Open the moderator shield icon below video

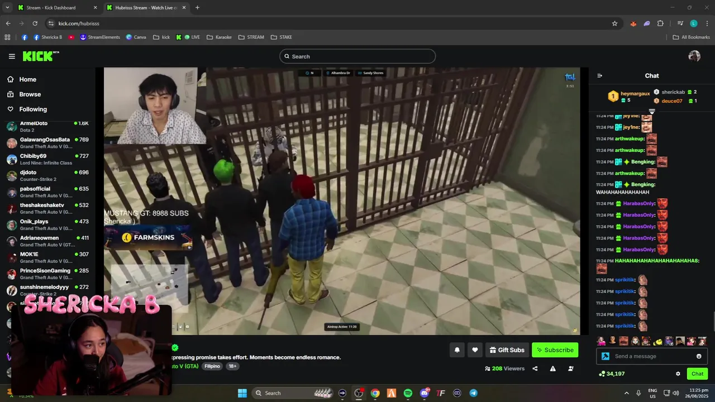click(x=570, y=368)
